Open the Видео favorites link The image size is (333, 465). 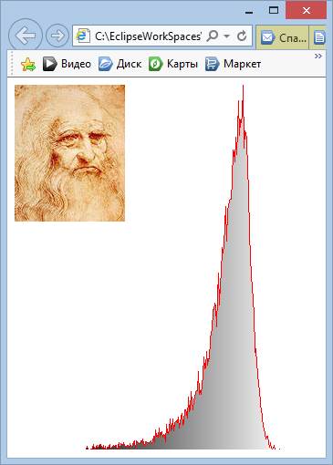[x=67, y=64]
